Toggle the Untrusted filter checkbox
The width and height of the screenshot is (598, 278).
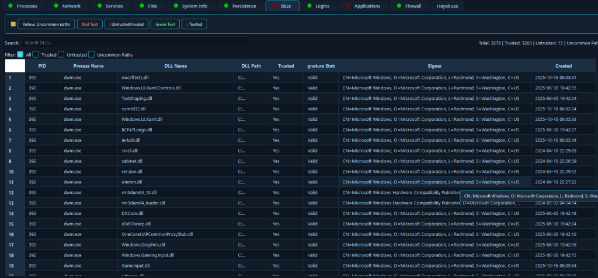(x=61, y=55)
